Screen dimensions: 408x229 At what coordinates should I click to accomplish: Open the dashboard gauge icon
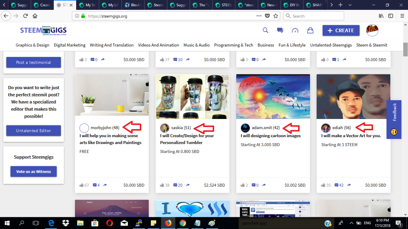pyautogui.click(x=295, y=31)
